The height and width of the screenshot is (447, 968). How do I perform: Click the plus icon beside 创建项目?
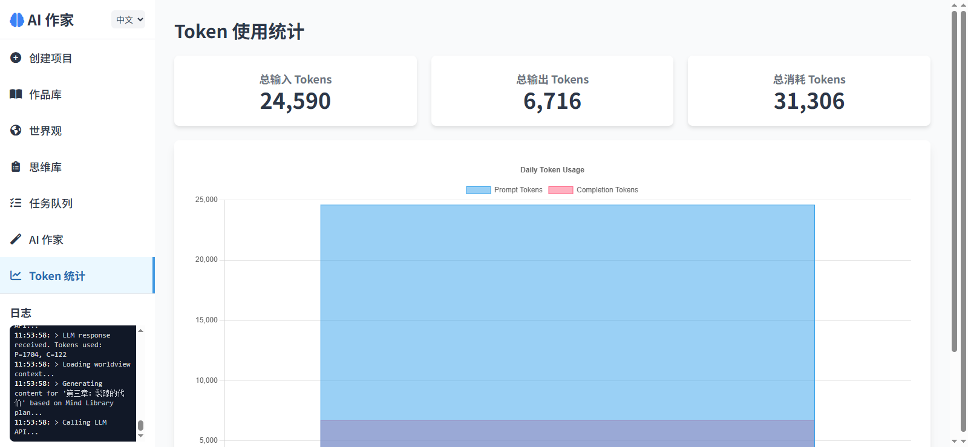(16, 57)
